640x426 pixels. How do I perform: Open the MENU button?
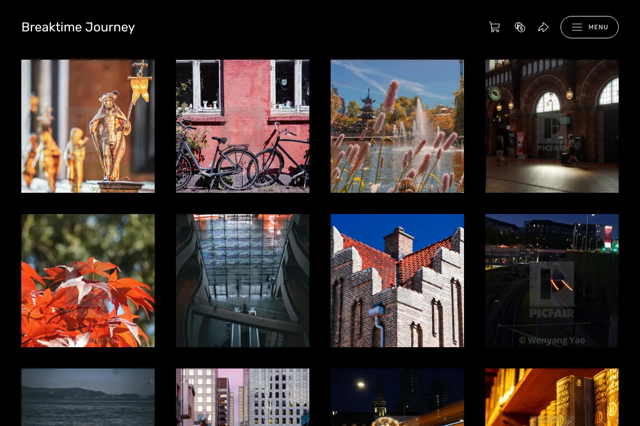(589, 27)
